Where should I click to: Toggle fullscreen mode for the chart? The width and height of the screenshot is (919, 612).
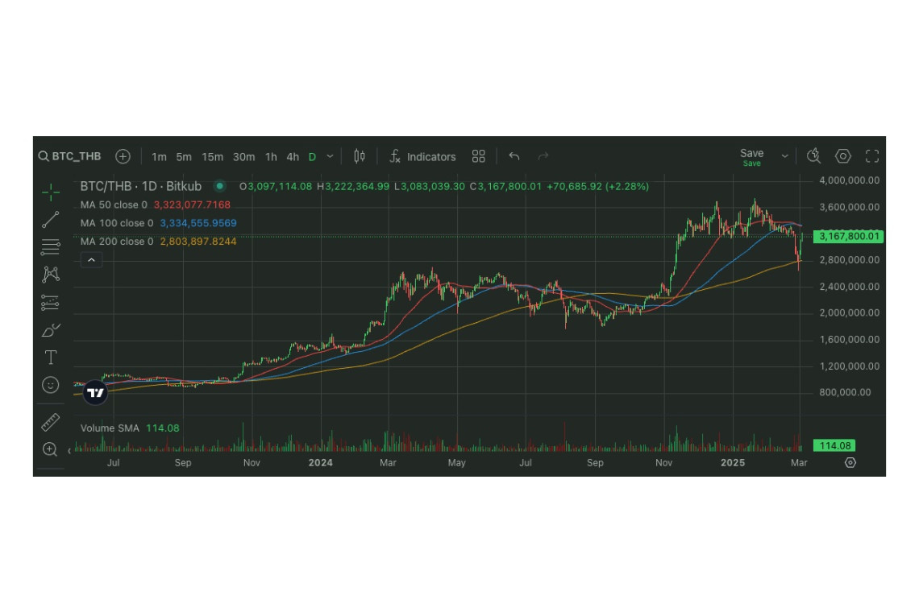[872, 156]
